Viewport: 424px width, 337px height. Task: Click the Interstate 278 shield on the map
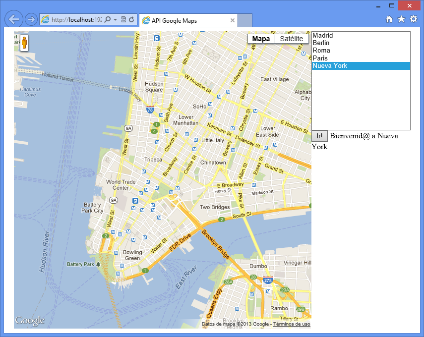tap(268, 280)
